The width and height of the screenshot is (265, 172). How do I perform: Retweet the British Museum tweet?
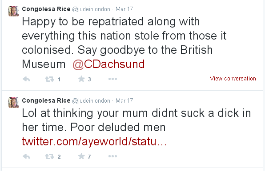click(x=49, y=79)
